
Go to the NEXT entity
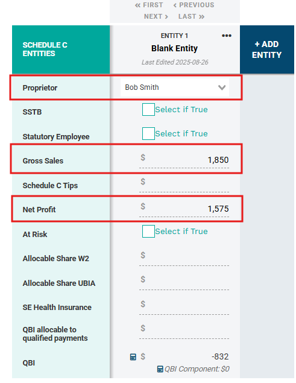(x=156, y=17)
